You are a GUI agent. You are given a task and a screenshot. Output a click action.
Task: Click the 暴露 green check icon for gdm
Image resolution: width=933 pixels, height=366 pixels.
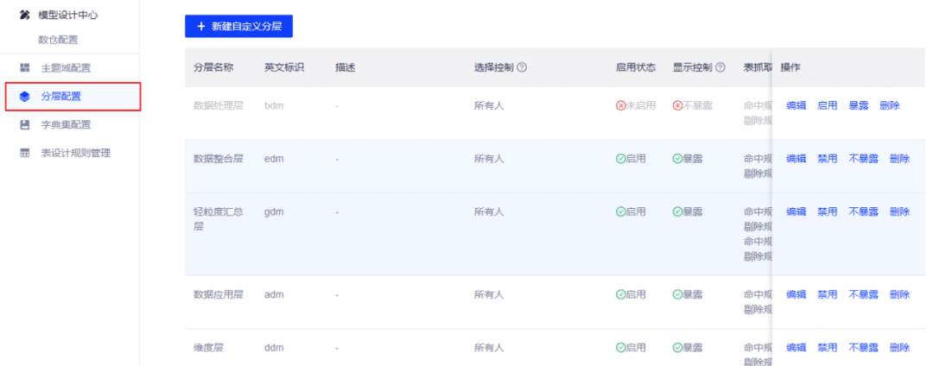point(677,211)
